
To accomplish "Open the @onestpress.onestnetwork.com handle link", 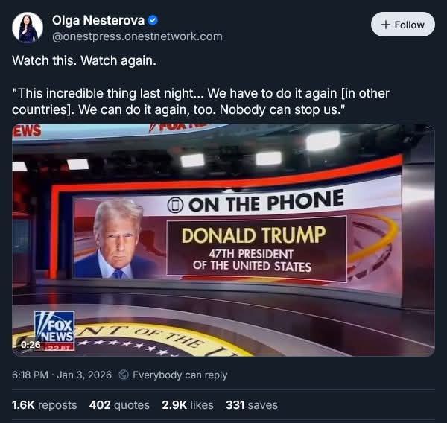I will pos(137,36).
